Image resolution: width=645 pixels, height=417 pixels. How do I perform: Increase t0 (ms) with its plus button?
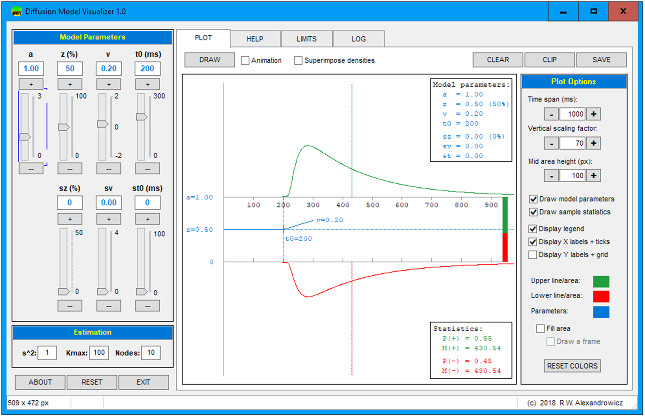tap(147, 84)
